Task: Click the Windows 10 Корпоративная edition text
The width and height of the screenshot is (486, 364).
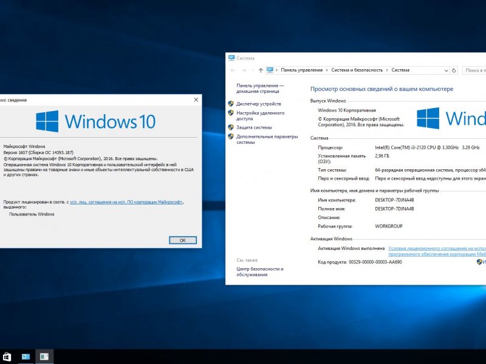Action: tap(347, 110)
